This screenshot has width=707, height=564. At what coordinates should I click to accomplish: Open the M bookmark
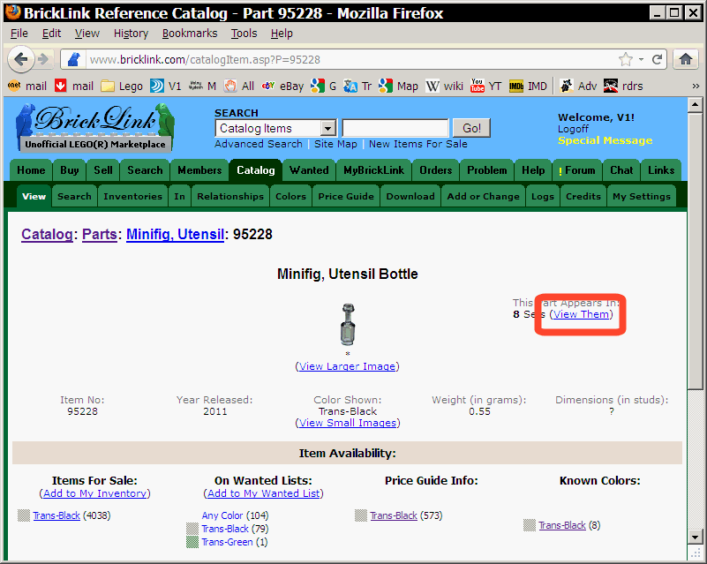(202, 86)
